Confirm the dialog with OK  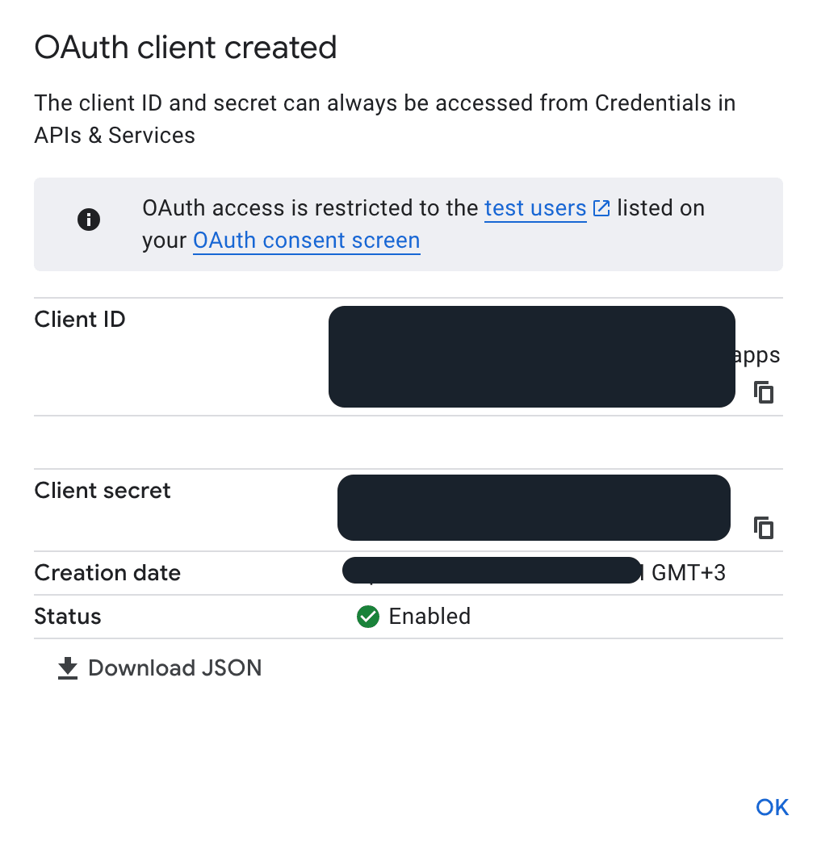tap(772, 807)
